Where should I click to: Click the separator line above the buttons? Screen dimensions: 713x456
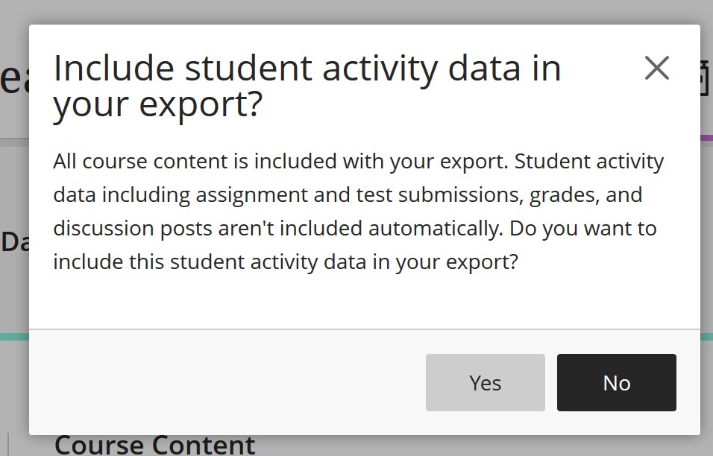pos(365,331)
